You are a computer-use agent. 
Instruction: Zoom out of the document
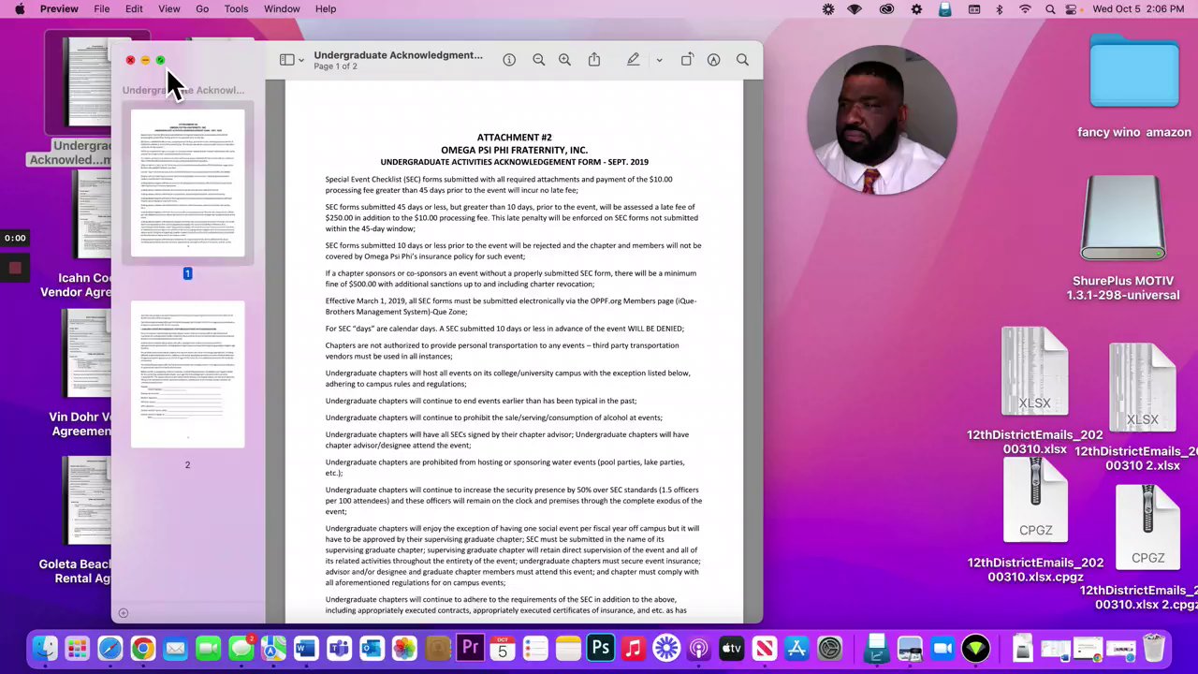tap(538, 60)
